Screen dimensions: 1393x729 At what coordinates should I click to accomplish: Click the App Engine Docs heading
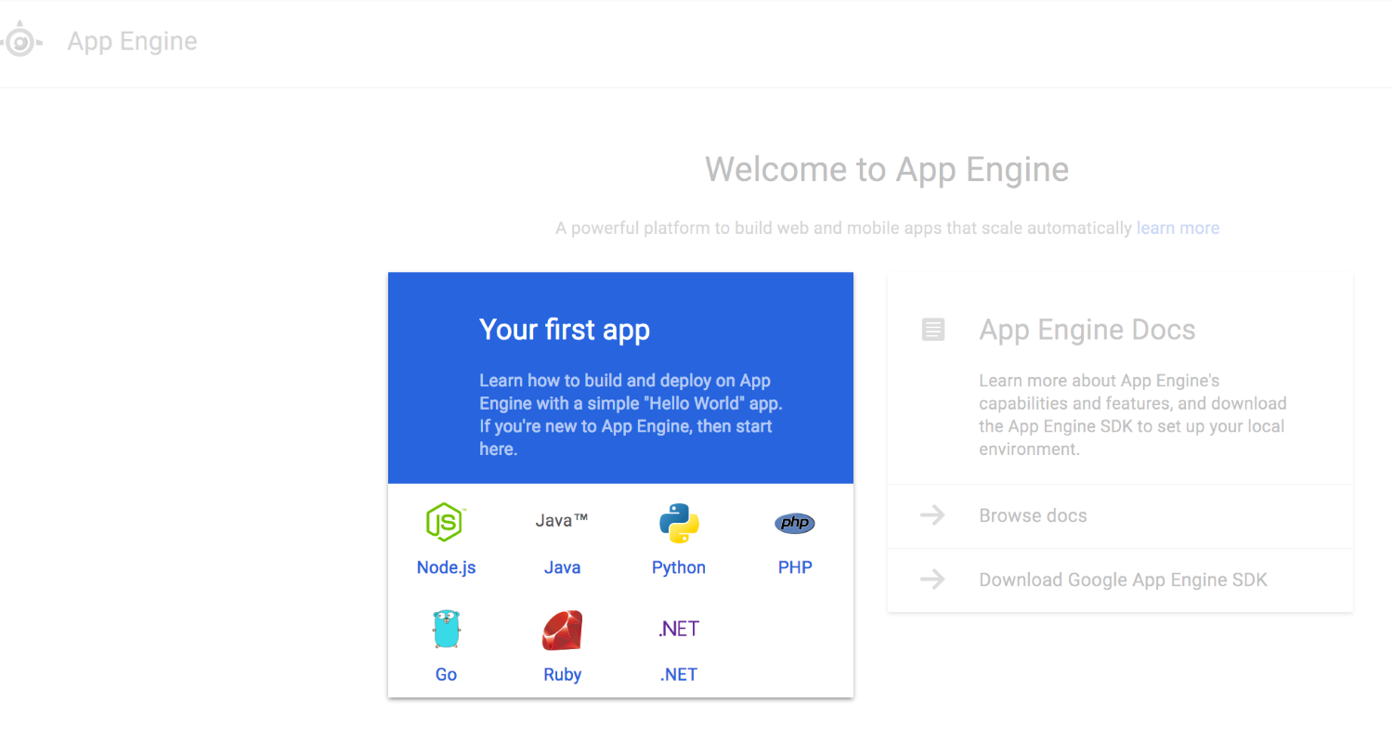click(1087, 329)
